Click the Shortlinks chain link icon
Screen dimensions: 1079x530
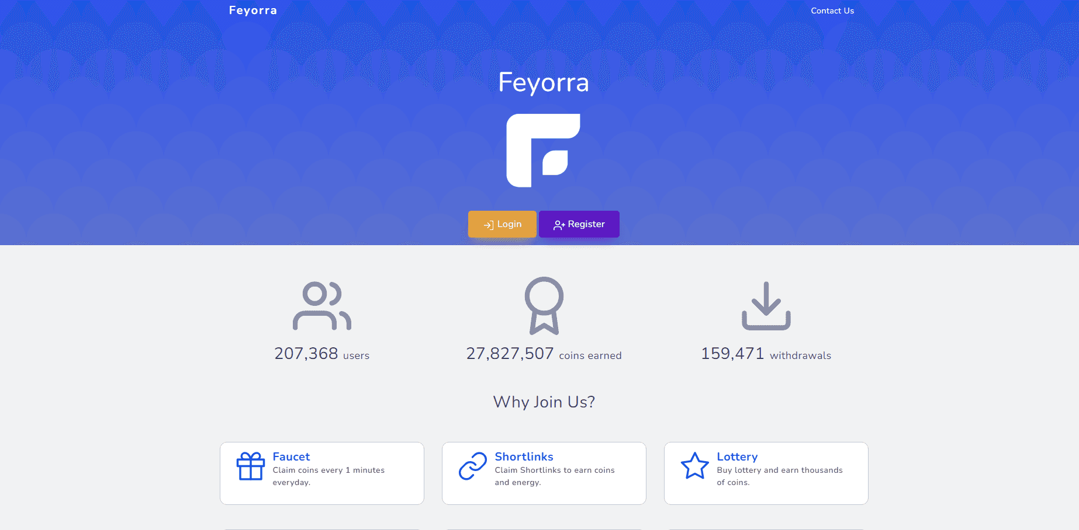coord(473,466)
